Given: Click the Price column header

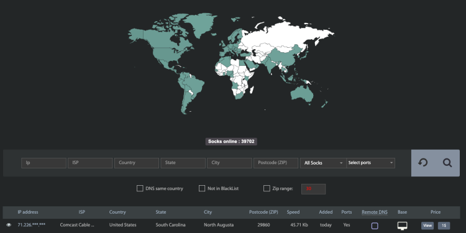Looking at the screenshot, I should (x=436, y=212).
